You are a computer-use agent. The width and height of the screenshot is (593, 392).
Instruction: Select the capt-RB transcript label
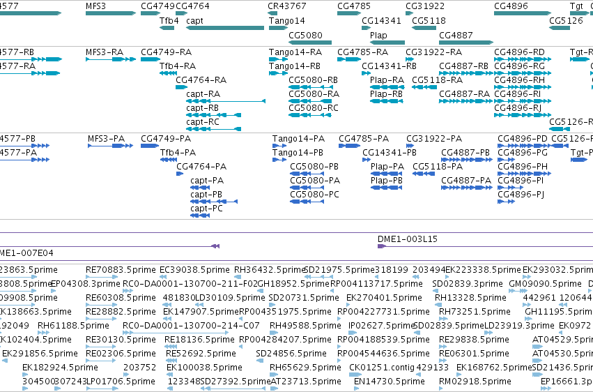click(x=202, y=108)
